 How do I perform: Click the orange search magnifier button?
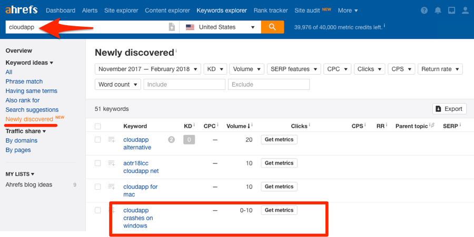272,27
